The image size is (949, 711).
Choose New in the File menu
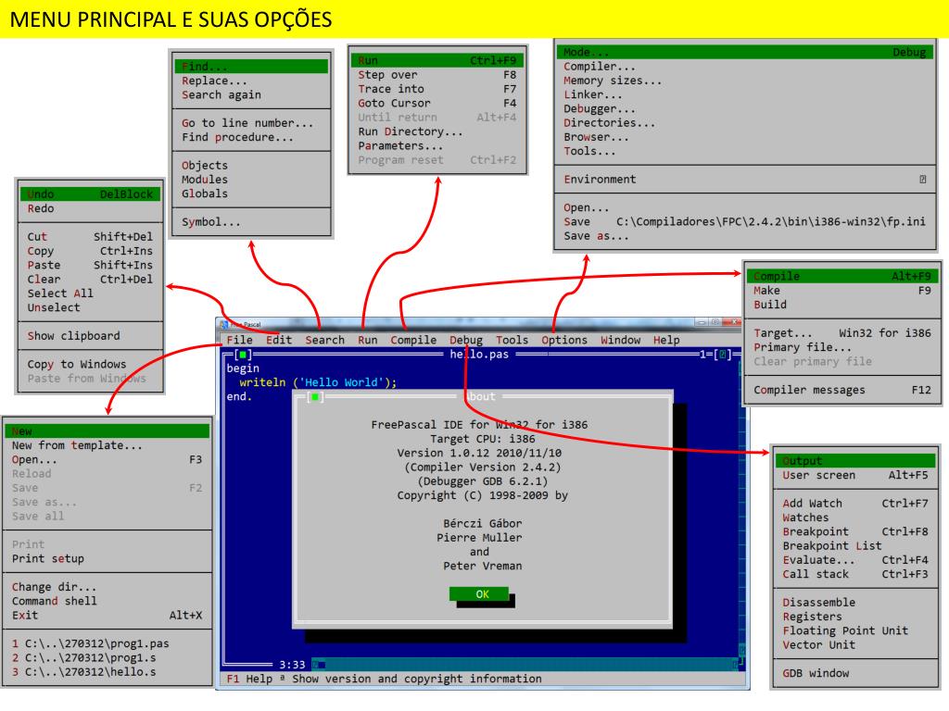[x=108, y=431]
